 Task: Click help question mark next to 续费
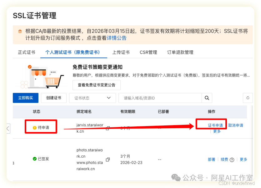[232, 160]
